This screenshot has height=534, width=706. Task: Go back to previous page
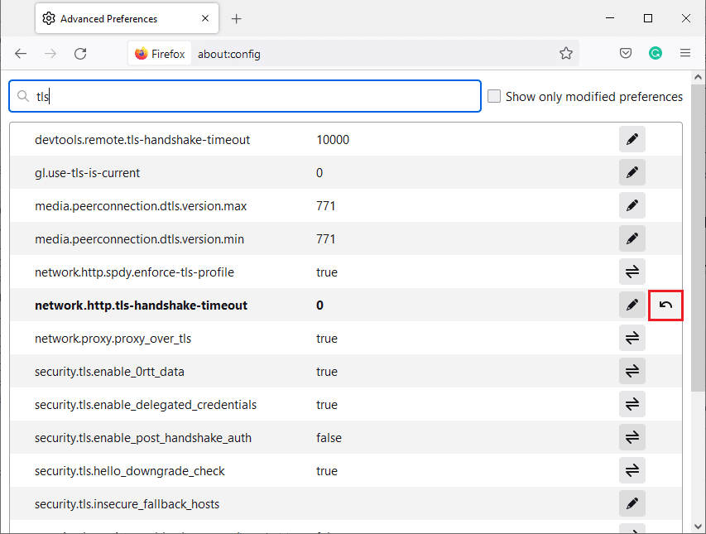click(21, 54)
